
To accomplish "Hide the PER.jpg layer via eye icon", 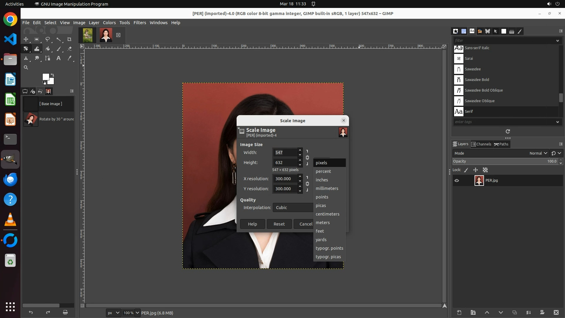I will point(457,180).
